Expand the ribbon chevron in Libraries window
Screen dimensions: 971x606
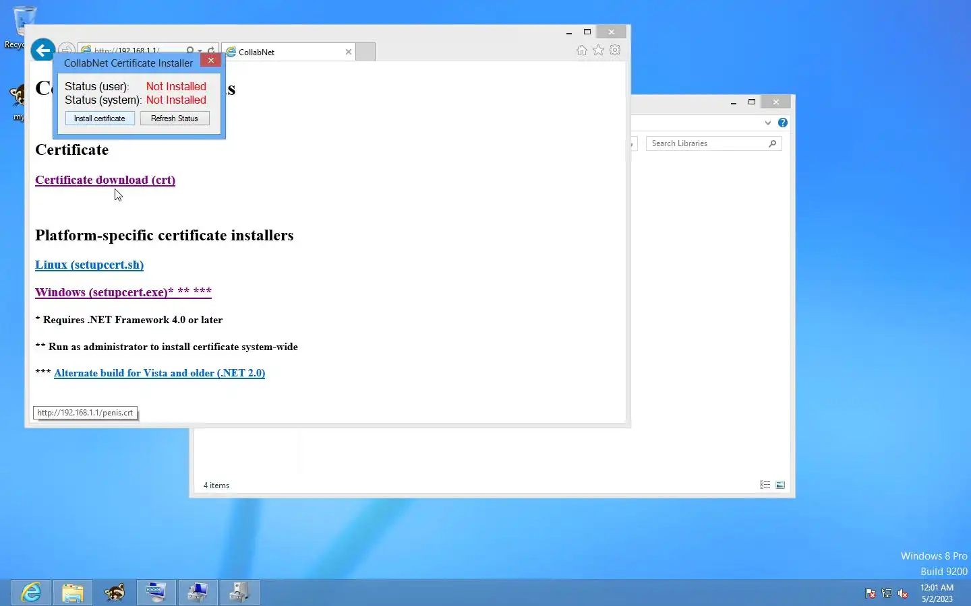pos(767,123)
